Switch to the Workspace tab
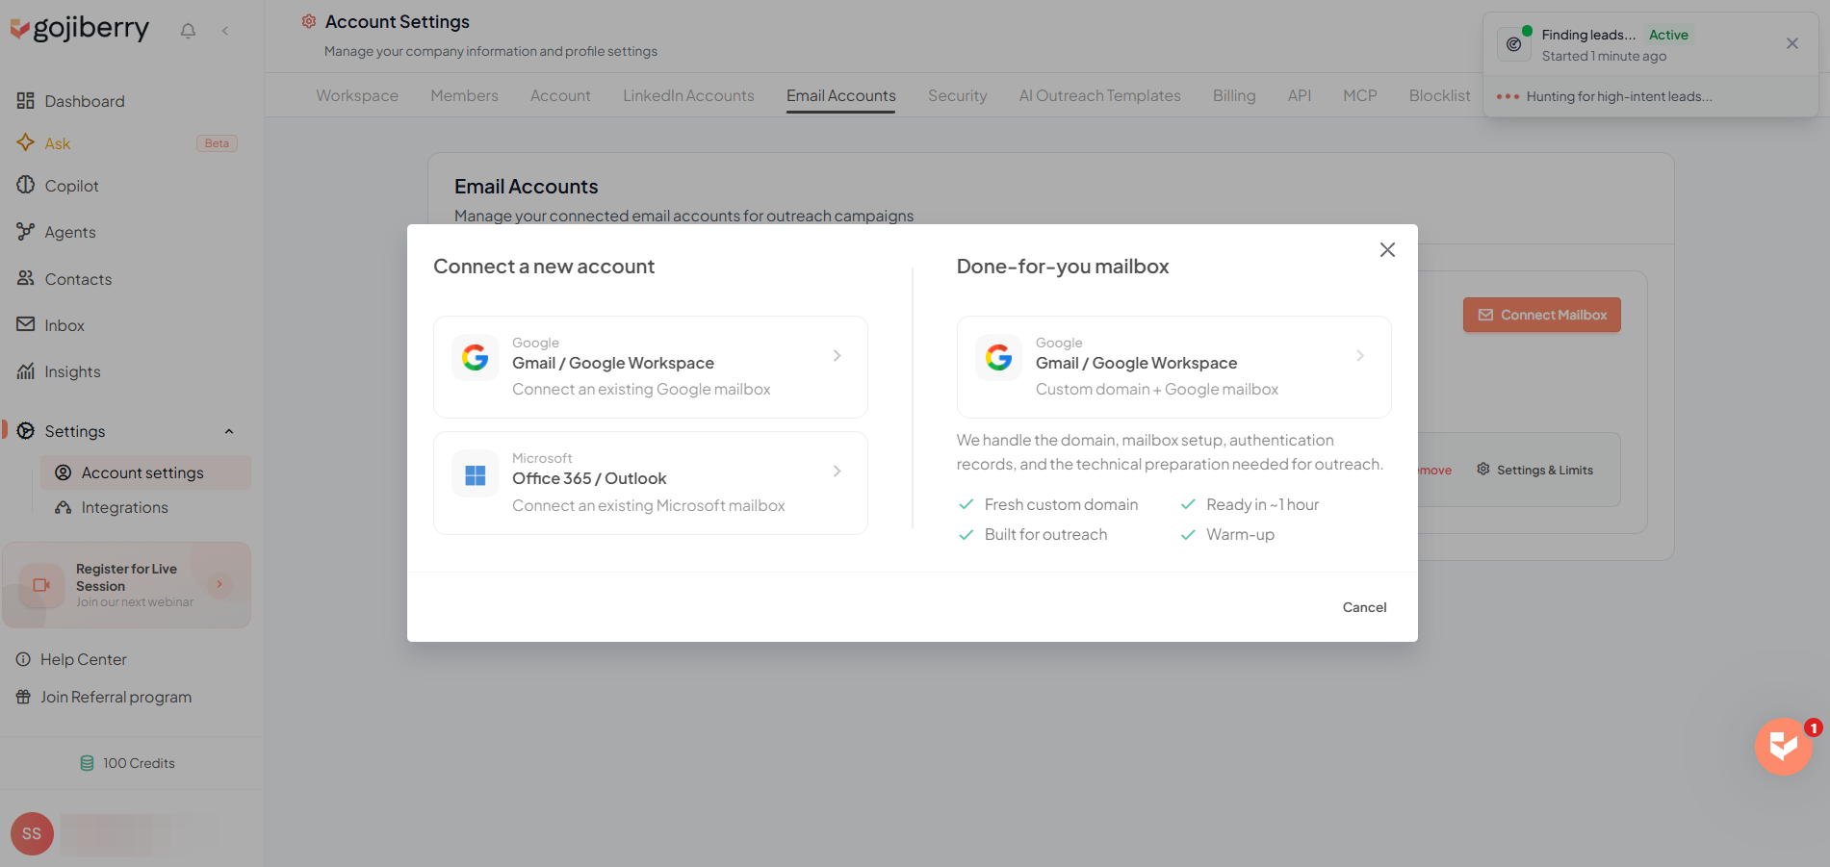The width and height of the screenshot is (1830, 867). pyautogui.click(x=357, y=95)
